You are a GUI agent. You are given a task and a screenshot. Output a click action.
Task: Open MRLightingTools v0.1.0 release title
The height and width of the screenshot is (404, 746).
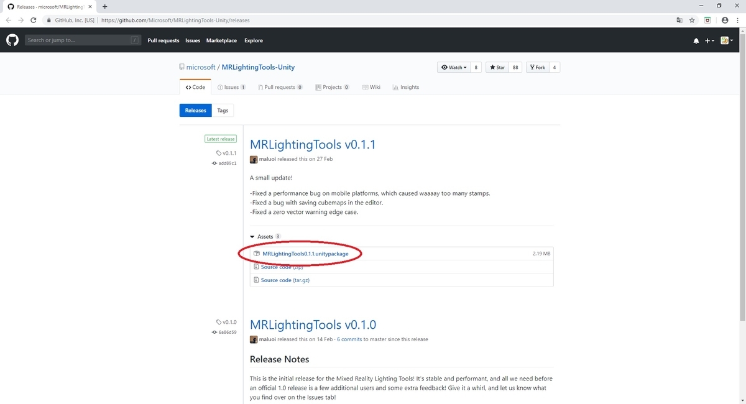point(313,325)
